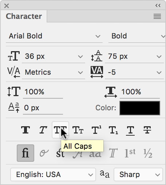Open the Arial Bold font family dropdown
This screenshot has height=185, width=166.
54,36
